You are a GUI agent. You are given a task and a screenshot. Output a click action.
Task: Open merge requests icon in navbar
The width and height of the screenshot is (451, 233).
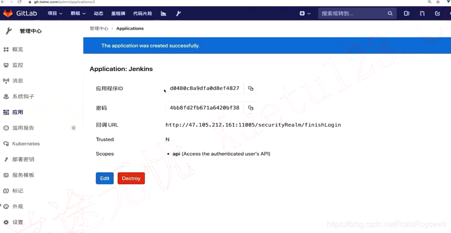click(422, 13)
